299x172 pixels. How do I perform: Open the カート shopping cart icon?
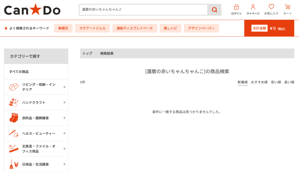(x=287, y=7)
